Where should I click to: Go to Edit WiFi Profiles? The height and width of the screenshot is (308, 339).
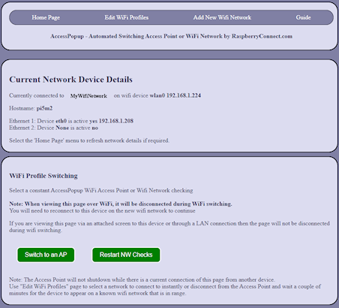point(127,17)
